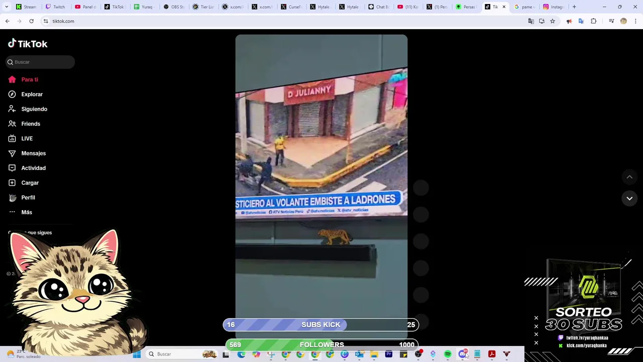Click the TikTok logo
The height and width of the screenshot is (362, 643).
click(28, 44)
